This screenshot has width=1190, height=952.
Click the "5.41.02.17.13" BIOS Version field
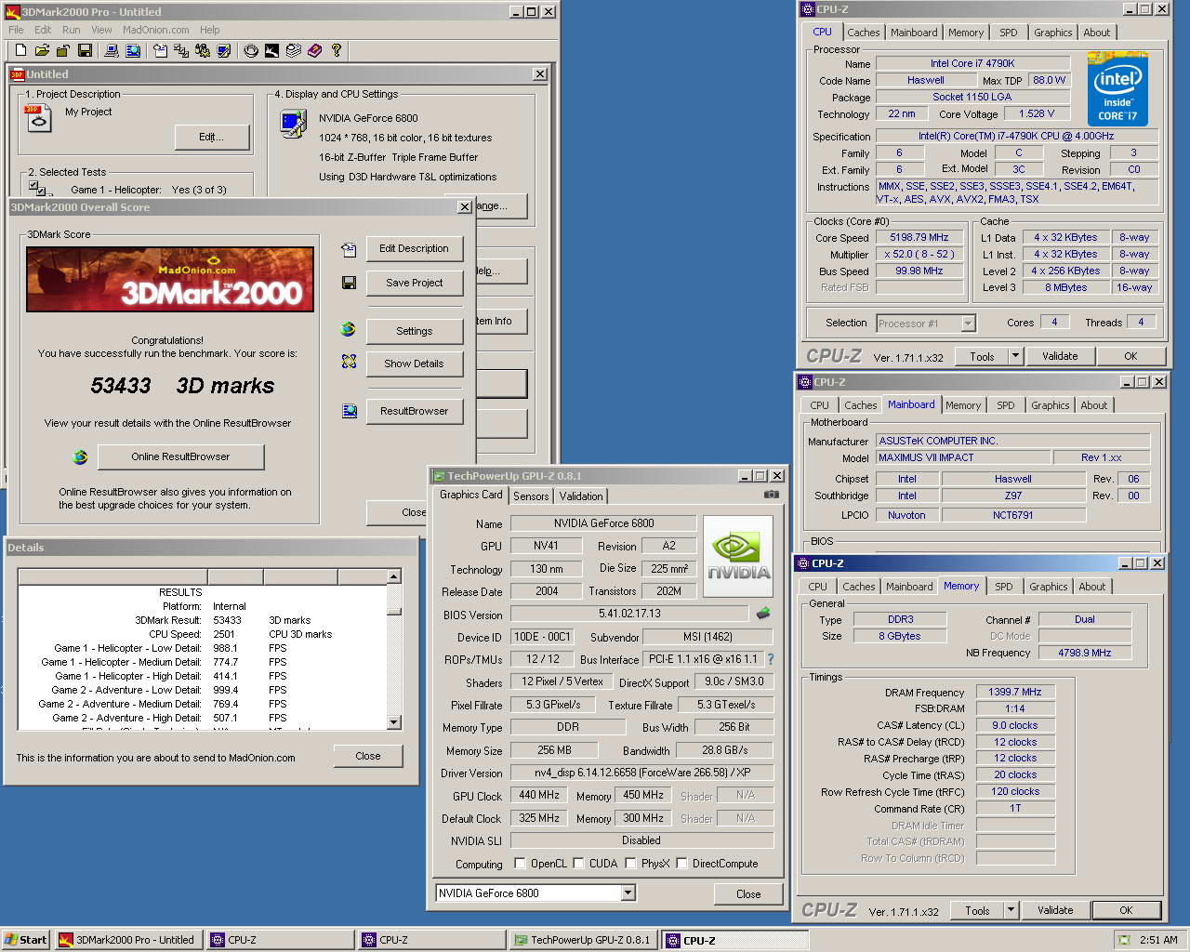click(629, 614)
